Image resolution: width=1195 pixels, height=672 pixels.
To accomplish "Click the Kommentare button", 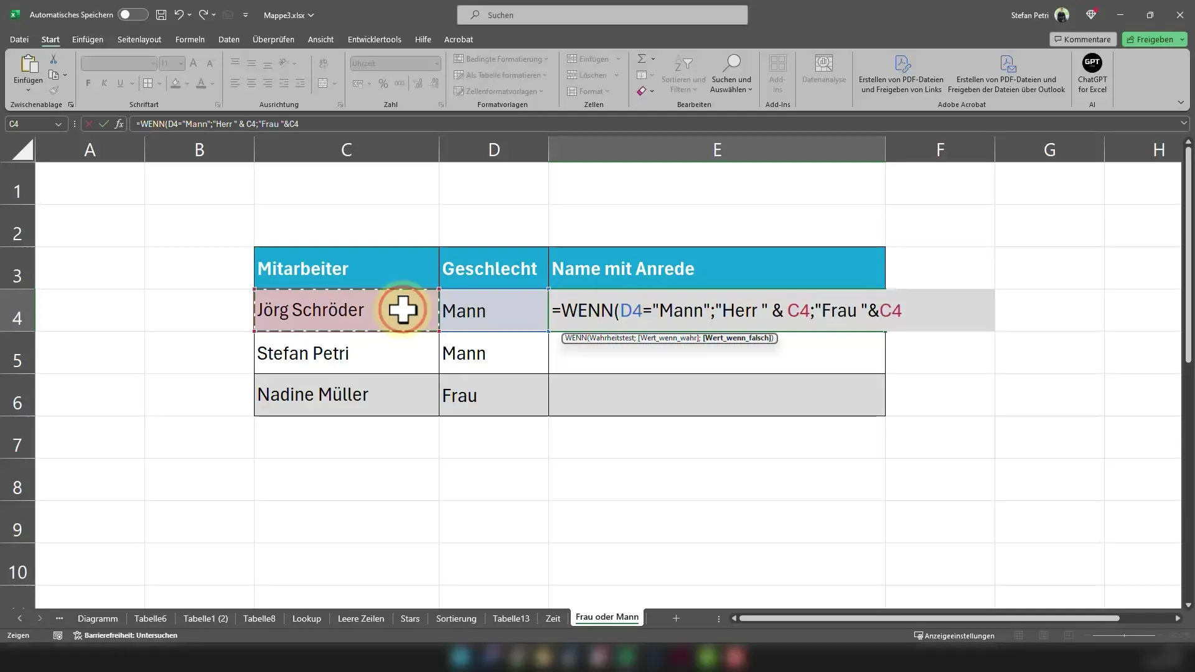I will [x=1082, y=39].
